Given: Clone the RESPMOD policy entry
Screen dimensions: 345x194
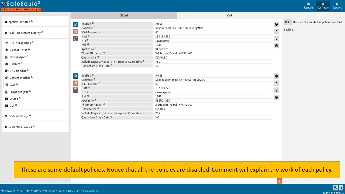Looking at the screenshot, I should click(x=76, y=90).
